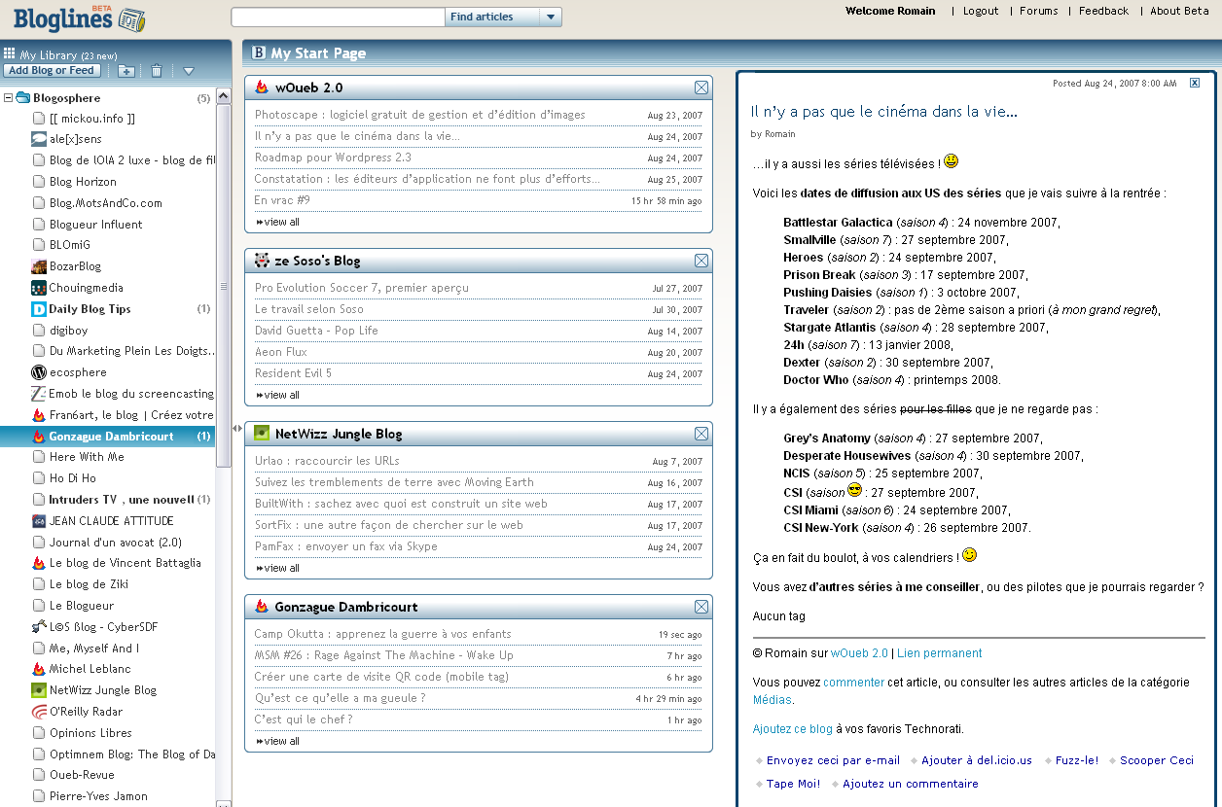Click the sidebar scrollbar up arrow
This screenshot has width=1222, height=807.
click(x=224, y=94)
